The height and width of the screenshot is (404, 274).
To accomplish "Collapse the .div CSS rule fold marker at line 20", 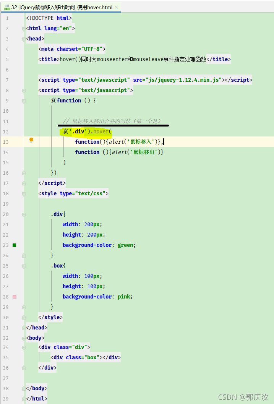I will pos(24,214).
